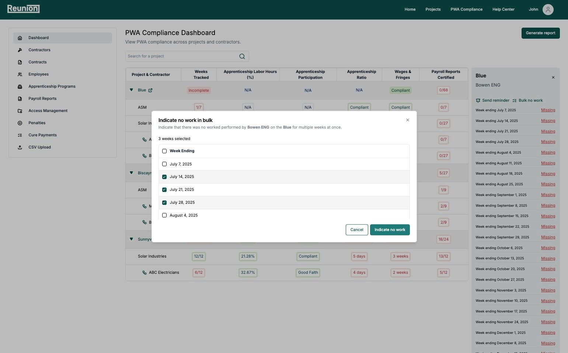Click the Cancel button
The height and width of the screenshot is (353, 568).
(357, 230)
